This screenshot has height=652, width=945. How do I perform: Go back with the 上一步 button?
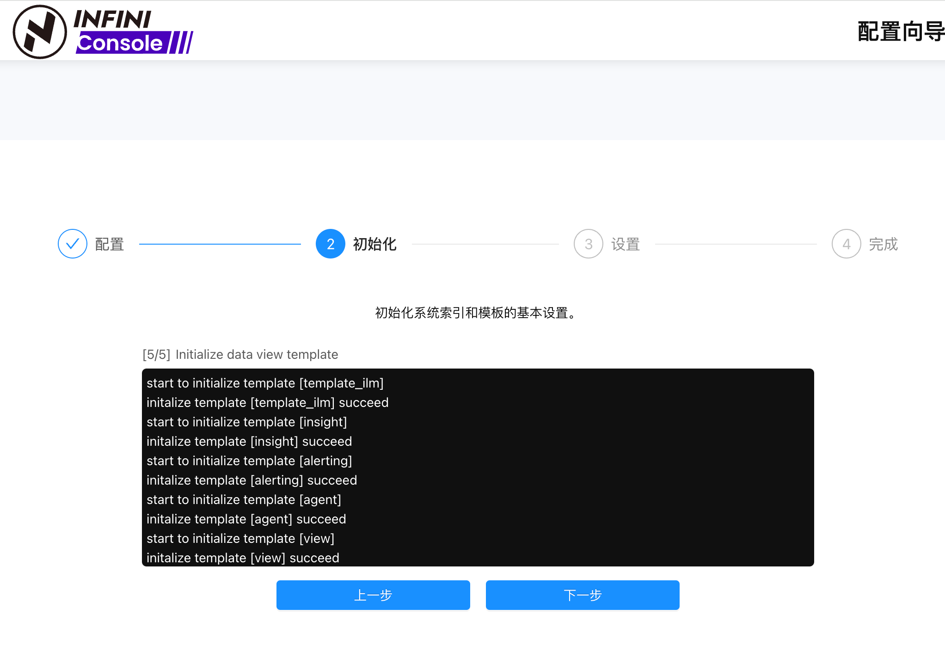pos(373,595)
